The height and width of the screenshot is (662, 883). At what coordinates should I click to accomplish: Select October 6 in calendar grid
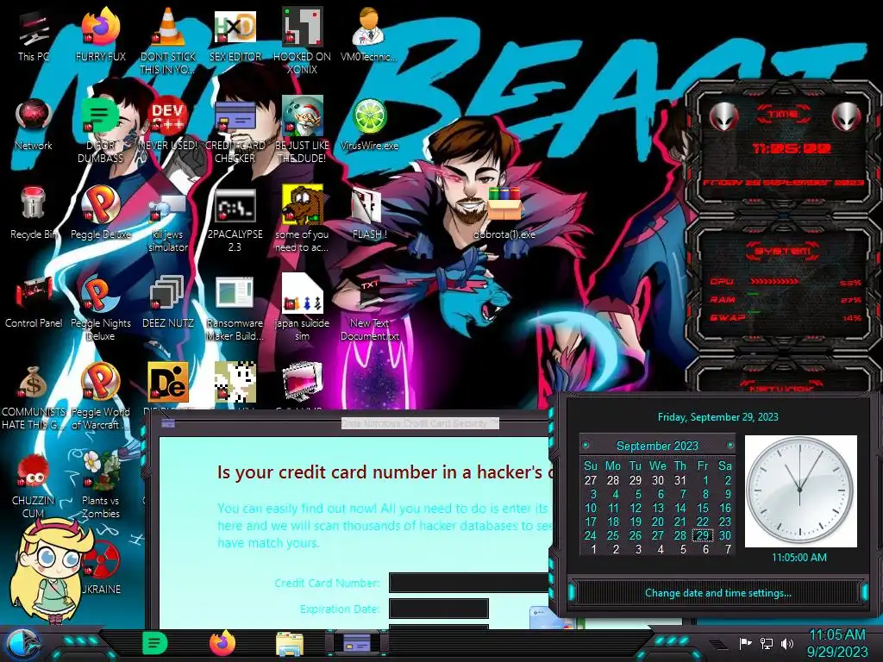[x=705, y=549]
